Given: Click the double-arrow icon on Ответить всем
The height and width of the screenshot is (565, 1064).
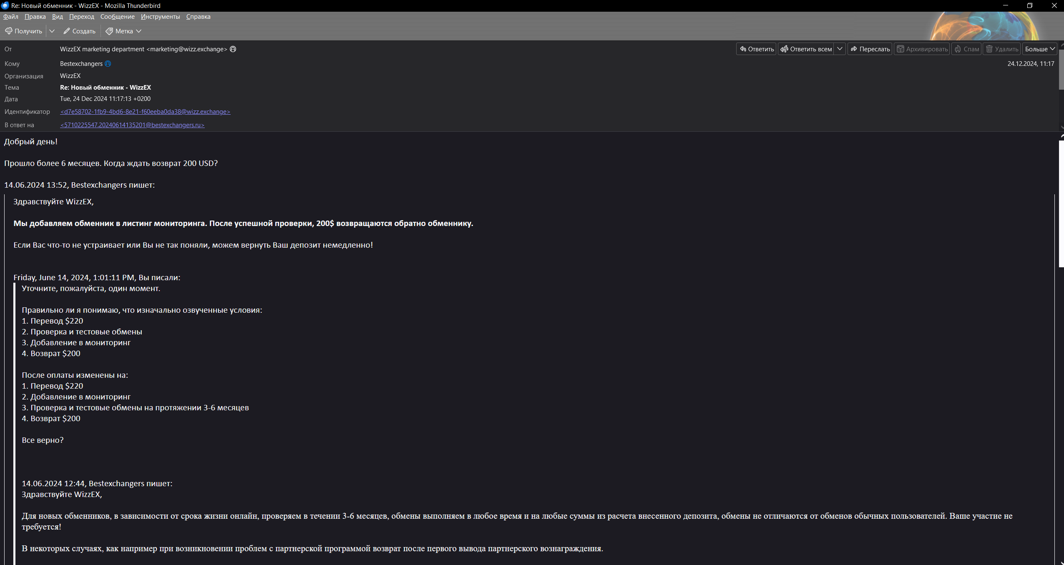Looking at the screenshot, I should click(x=784, y=49).
